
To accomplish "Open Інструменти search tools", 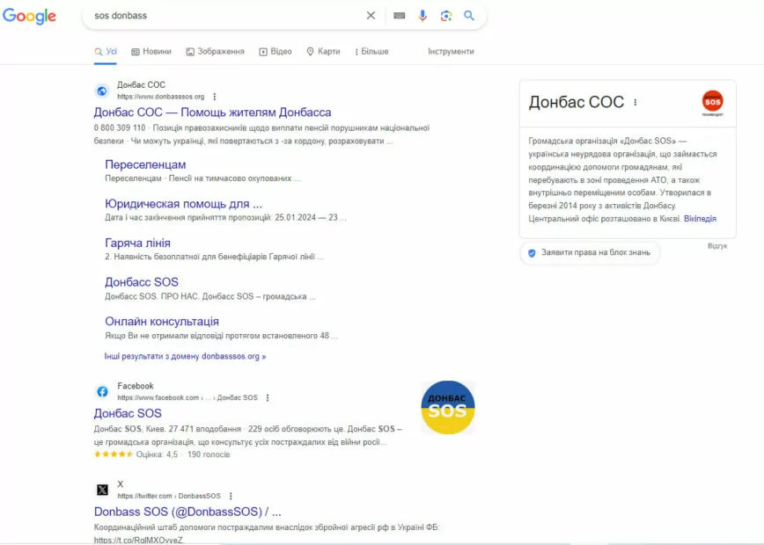I will tap(451, 51).
